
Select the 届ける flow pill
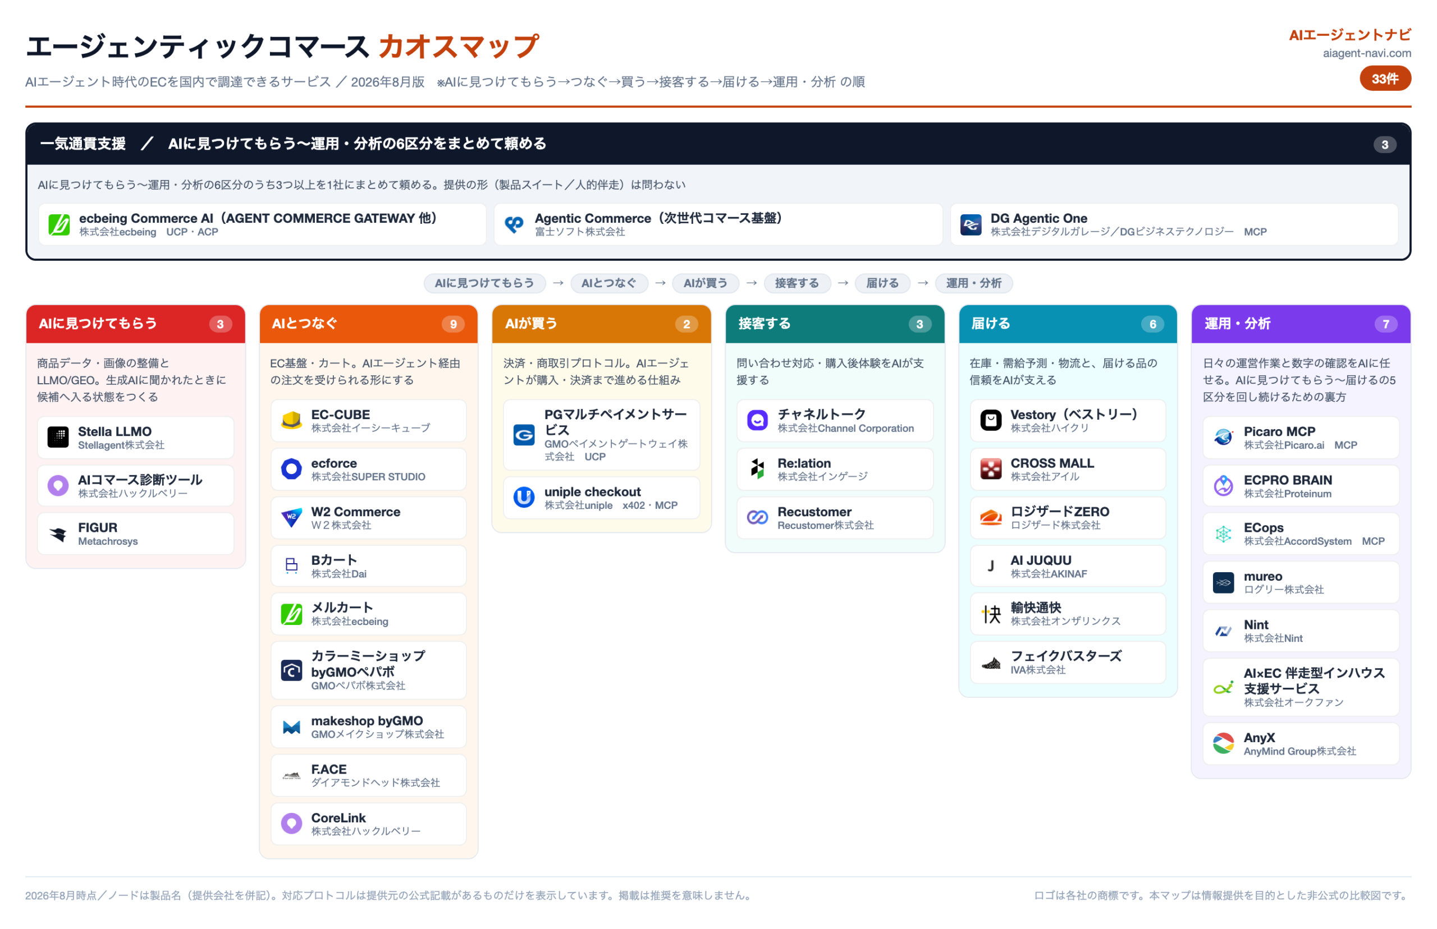click(882, 283)
